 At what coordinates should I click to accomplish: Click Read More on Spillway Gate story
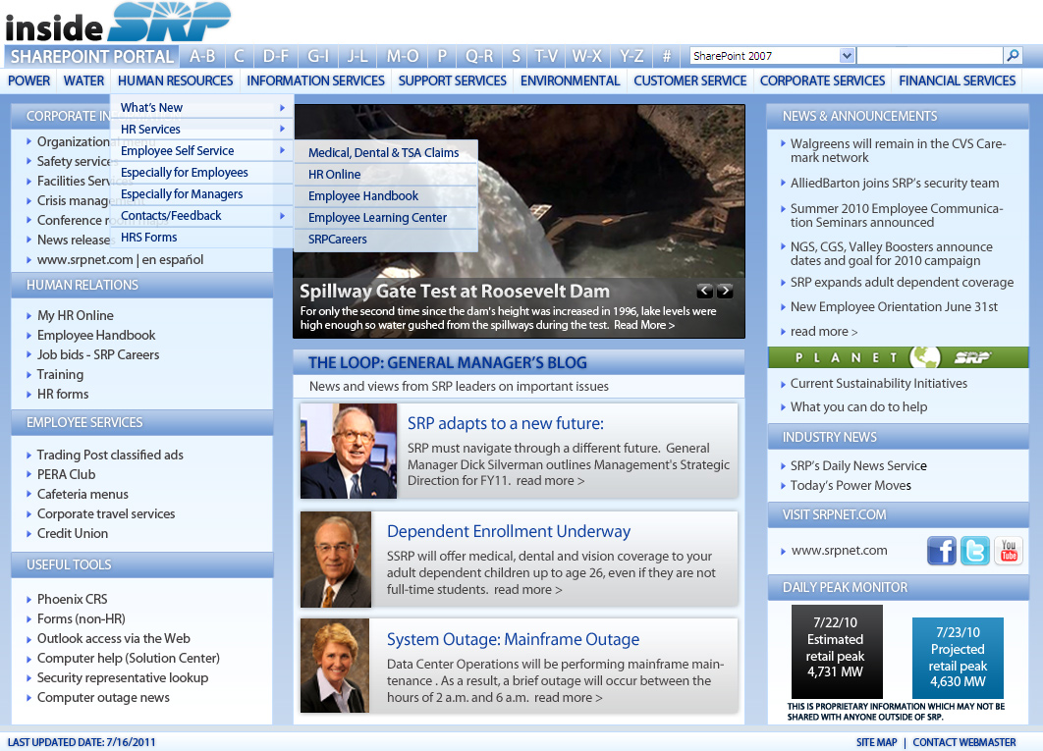(x=644, y=325)
